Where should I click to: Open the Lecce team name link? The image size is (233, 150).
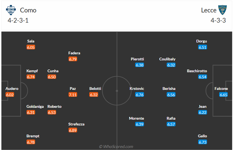[209, 10]
